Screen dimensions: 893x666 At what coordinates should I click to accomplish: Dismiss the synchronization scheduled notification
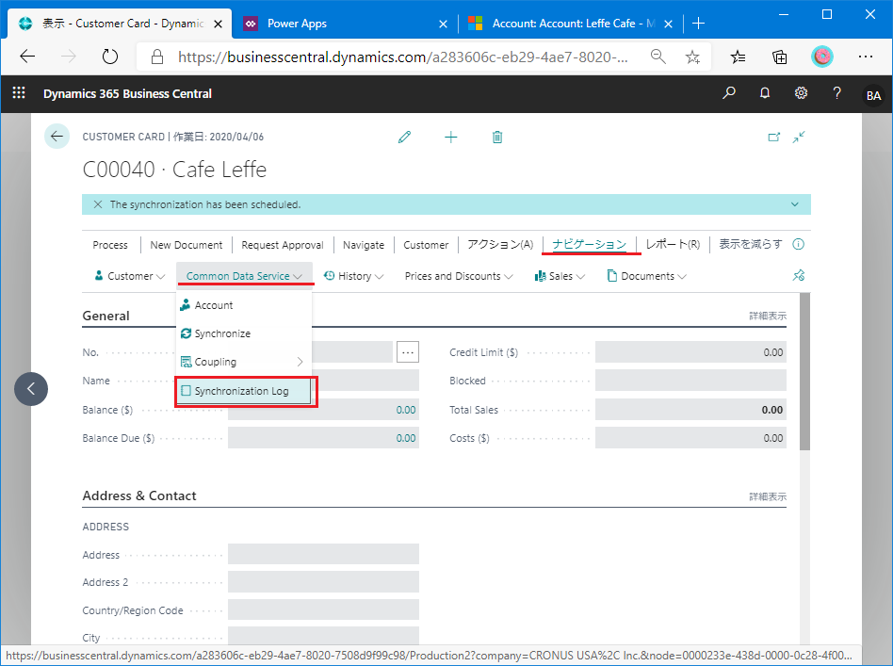pyautogui.click(x=98, y=204)
